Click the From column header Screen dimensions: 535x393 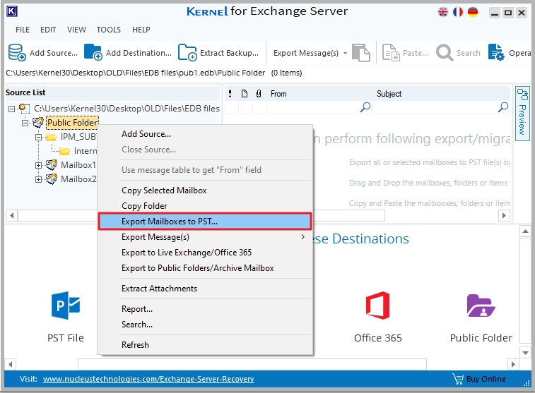(278, 94)
